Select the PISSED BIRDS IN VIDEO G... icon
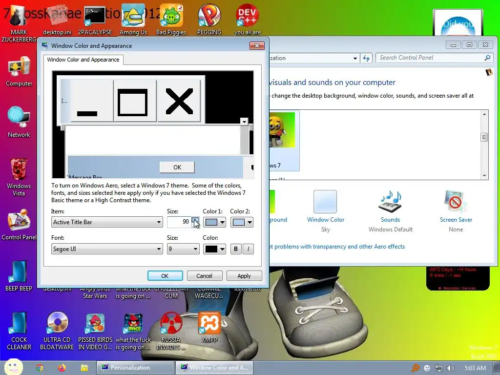The image size is (500, 375). 95,331
